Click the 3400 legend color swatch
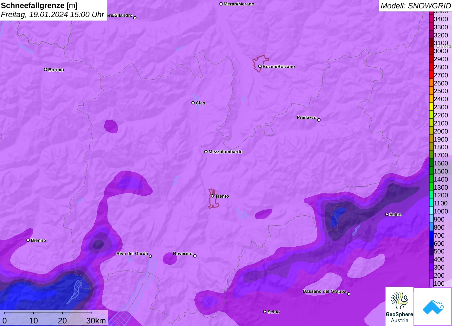452x326 pixels. coord(431,19)
